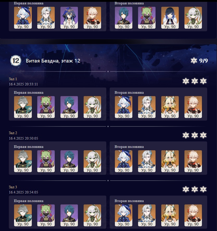Click Xingqiu portrait in Зал 2 first half
Screen dimensions: 217x231
[69, 161]
